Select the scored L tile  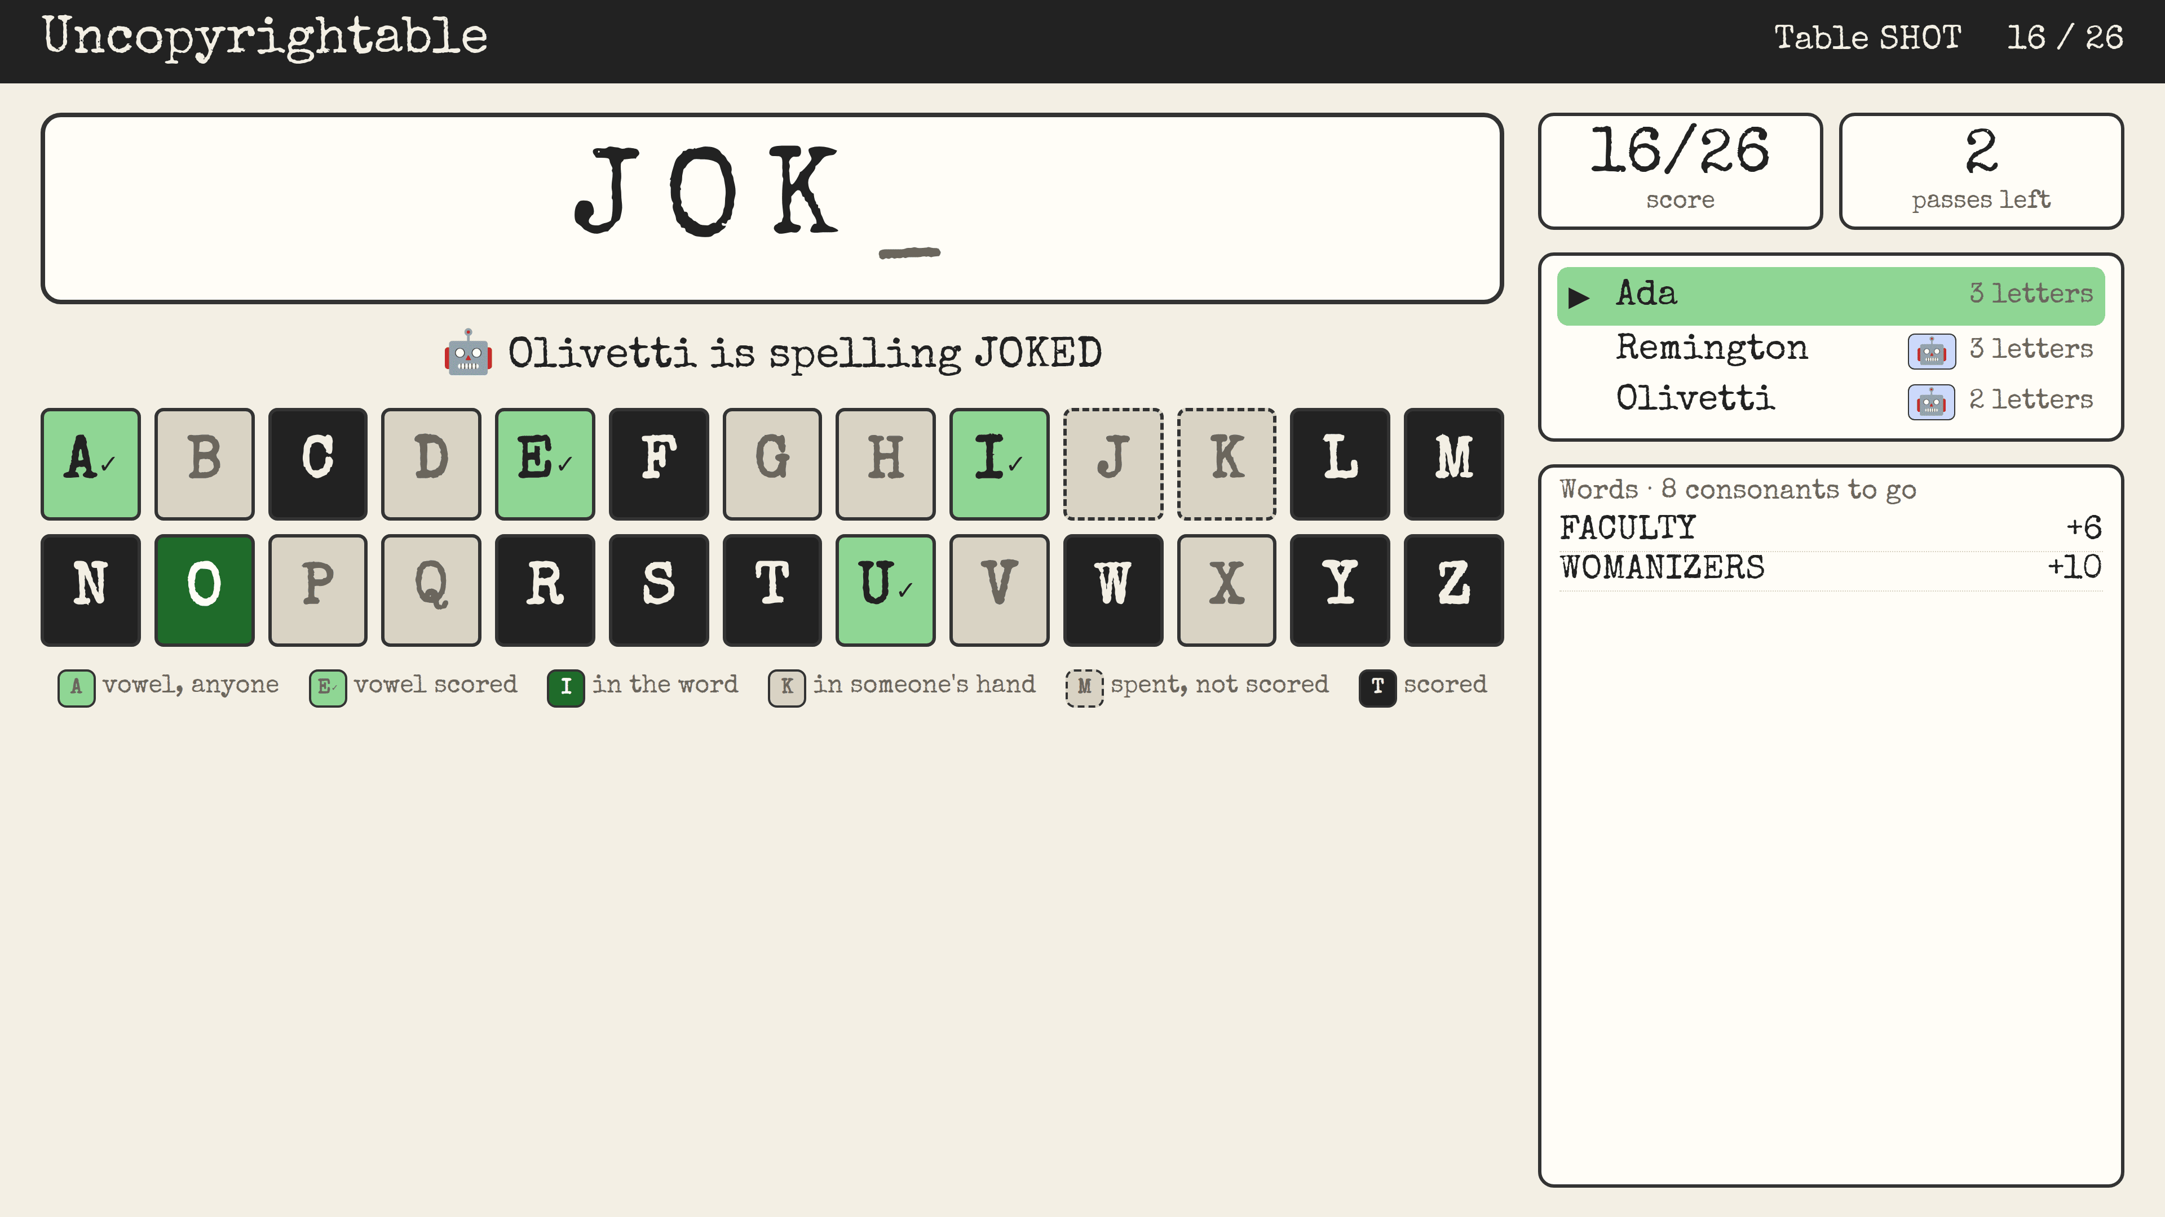click(1340, 464)
